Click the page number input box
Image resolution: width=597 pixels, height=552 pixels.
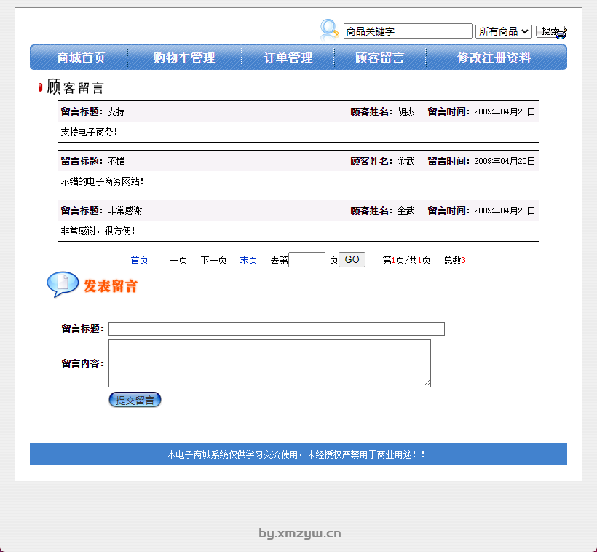pyautogui.click(x=307, y=260)
